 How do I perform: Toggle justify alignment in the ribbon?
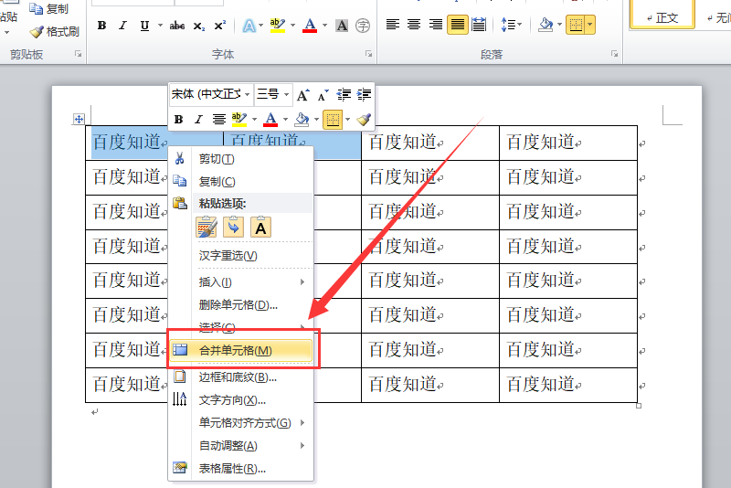457,25
